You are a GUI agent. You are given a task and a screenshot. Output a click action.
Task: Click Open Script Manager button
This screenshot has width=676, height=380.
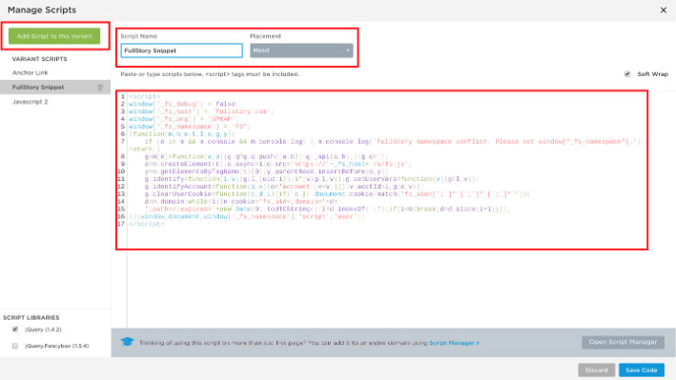(x=623, y=342)
